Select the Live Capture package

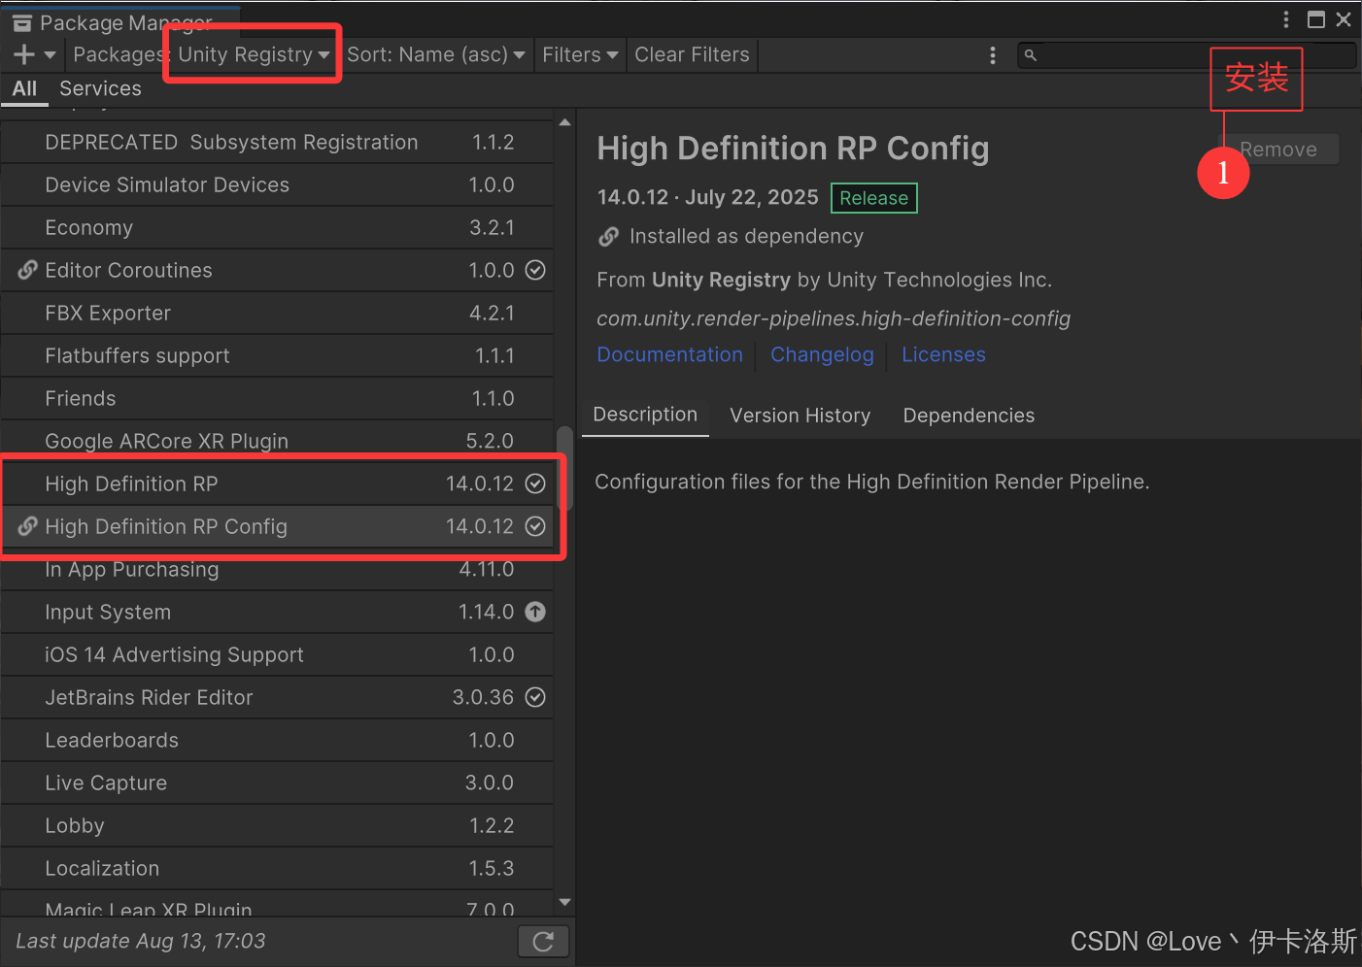(277, 783)
